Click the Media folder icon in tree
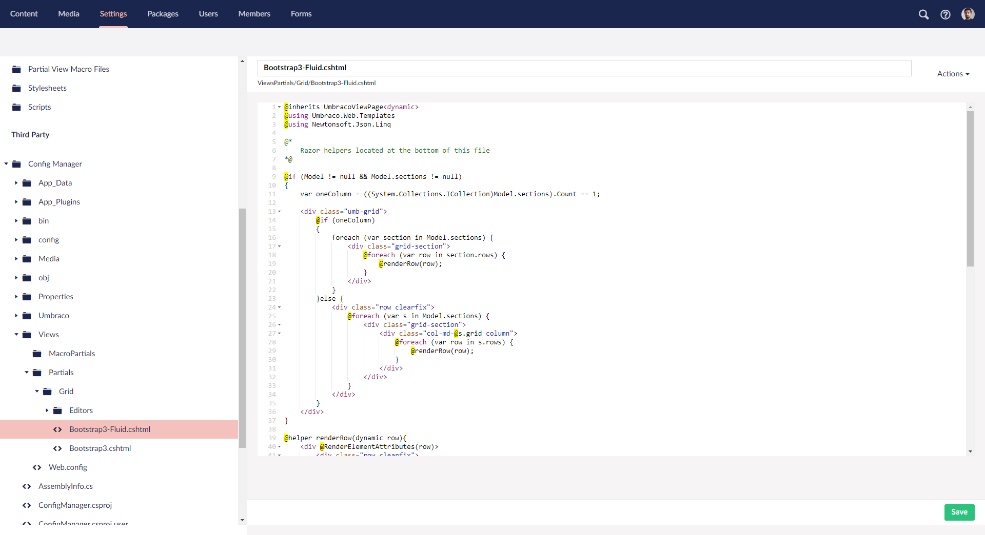The height and width of the screenshot is (535, 985). pyautogui.click(x=27, y=259)
